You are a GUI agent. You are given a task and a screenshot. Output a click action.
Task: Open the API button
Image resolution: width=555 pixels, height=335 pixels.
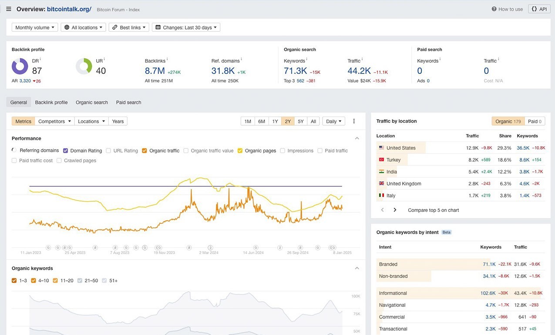(539, 9)
